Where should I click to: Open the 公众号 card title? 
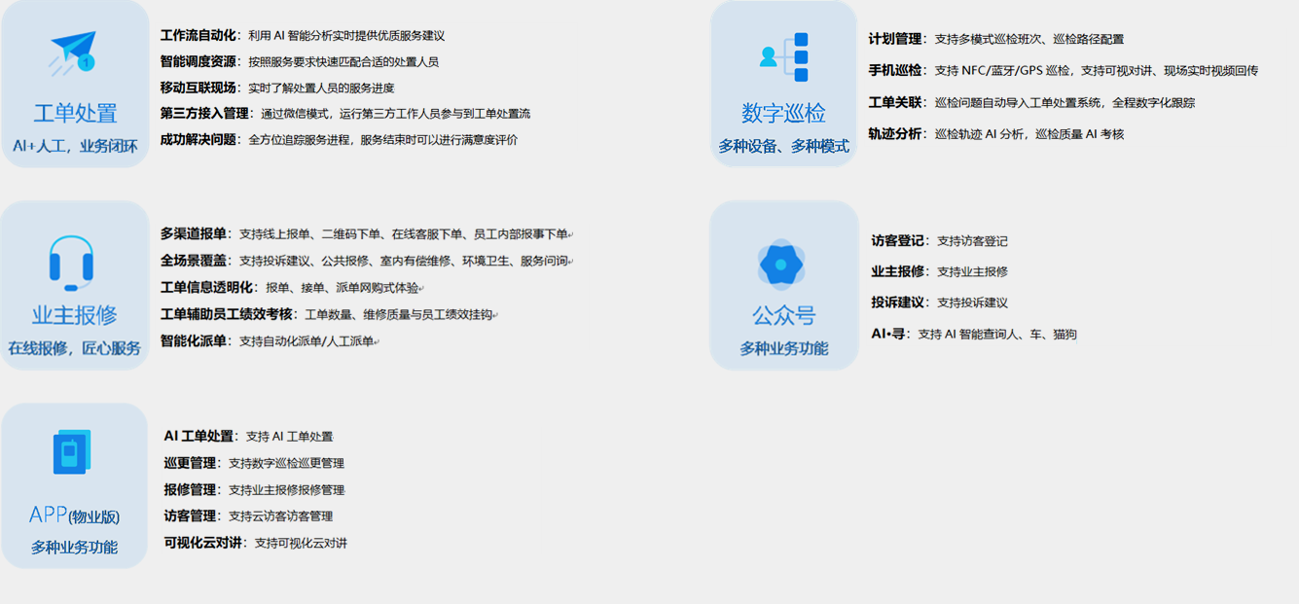click(x=783, y=315)
